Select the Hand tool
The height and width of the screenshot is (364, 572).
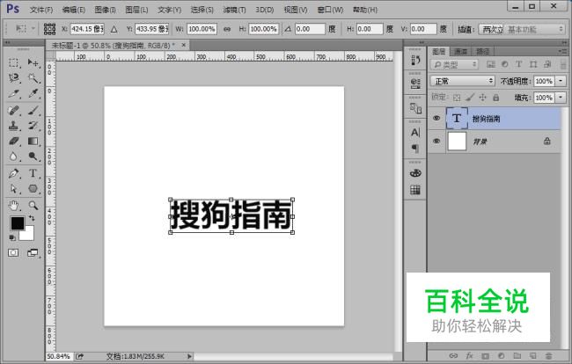point(13,206)
